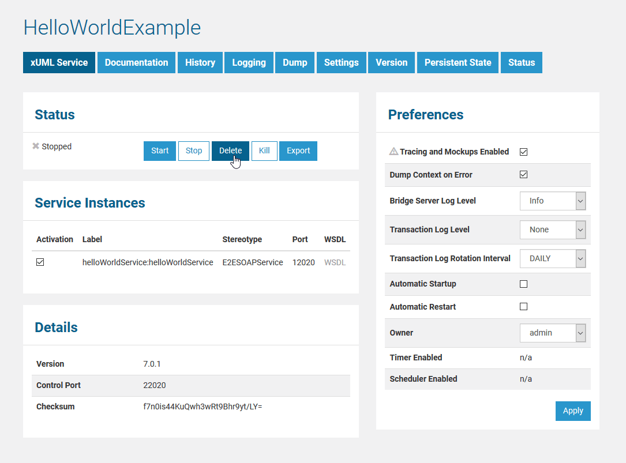Click the stopped status cross icon
The image size is (626, 463).
pyautogui.click(x=35, y=146)
